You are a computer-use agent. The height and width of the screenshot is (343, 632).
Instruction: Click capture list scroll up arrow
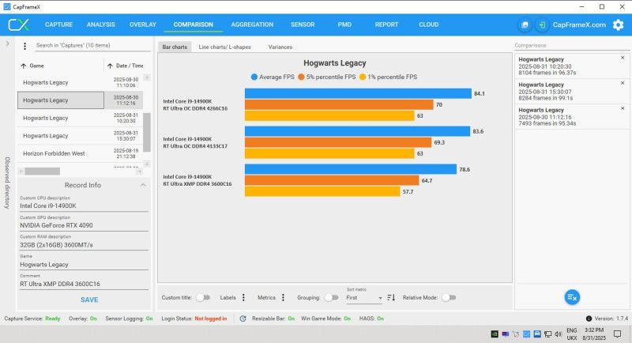[x=147, y=77]
